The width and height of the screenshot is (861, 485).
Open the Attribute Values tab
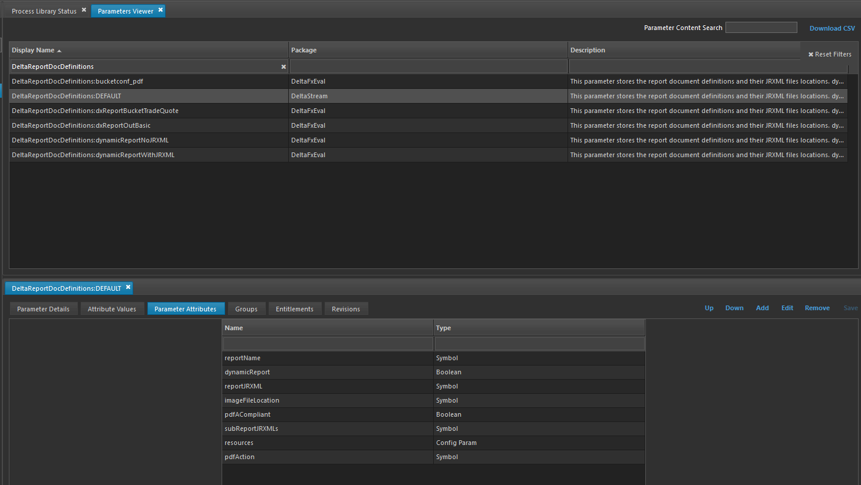112,309
